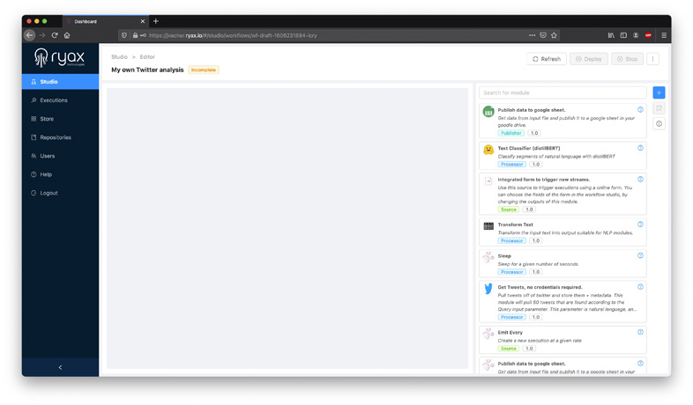This screenshot has height=405, width=693.
Task: Open help for Get Tweets module
Action: coord(640,287)
